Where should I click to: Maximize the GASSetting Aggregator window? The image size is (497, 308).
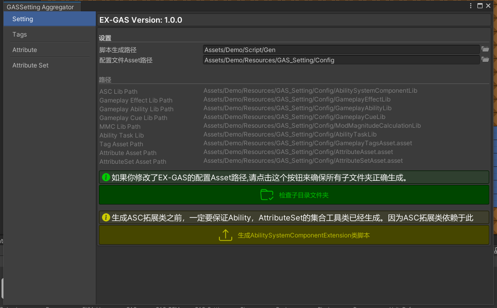480,6
